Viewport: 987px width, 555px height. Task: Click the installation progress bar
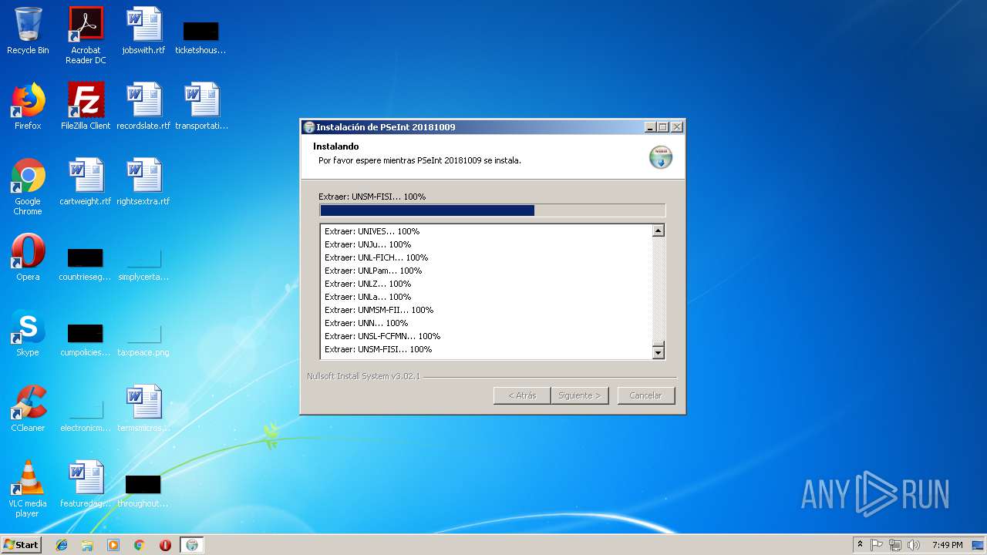[492, 210]
